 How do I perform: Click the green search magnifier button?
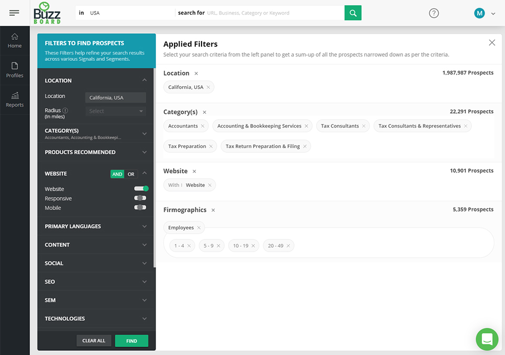point(352,12)
